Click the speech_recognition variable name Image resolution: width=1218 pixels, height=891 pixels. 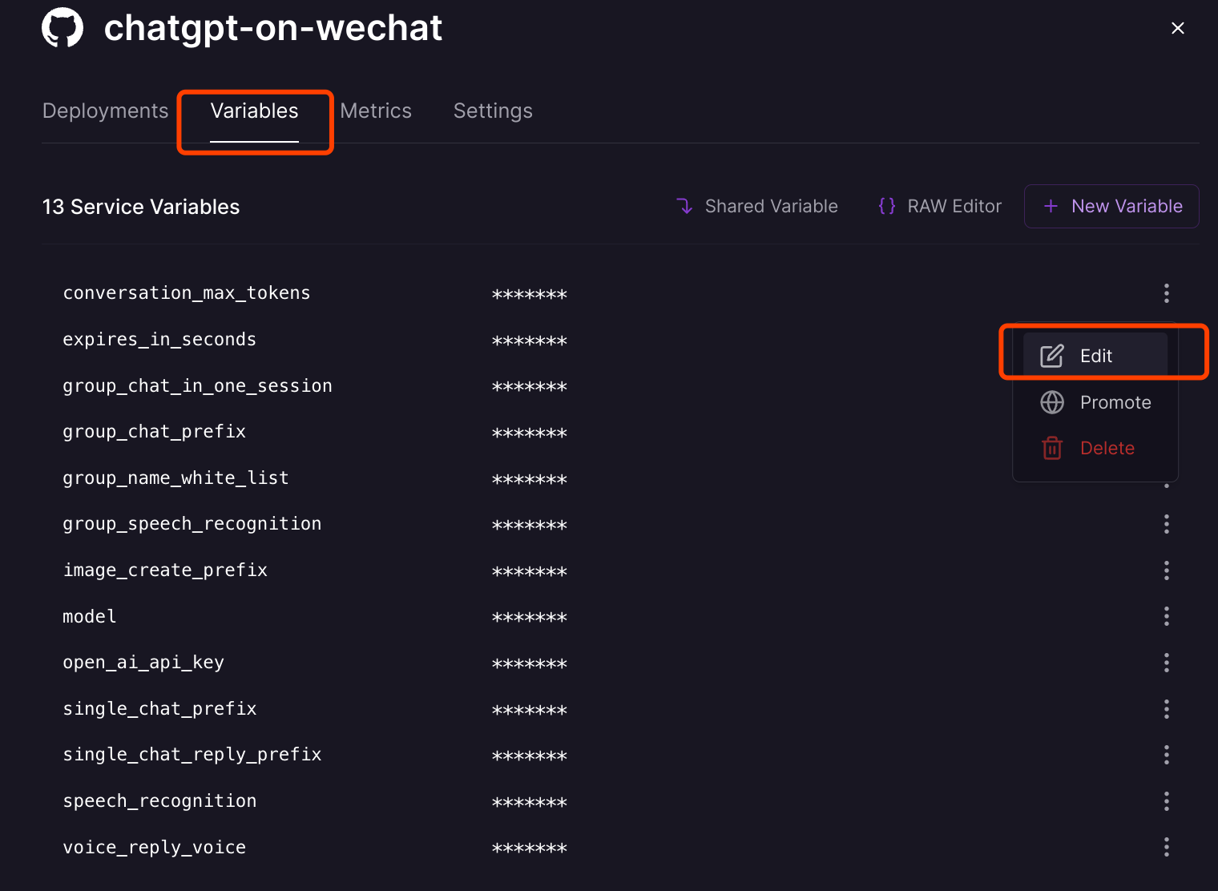click(x=159, y=801)
